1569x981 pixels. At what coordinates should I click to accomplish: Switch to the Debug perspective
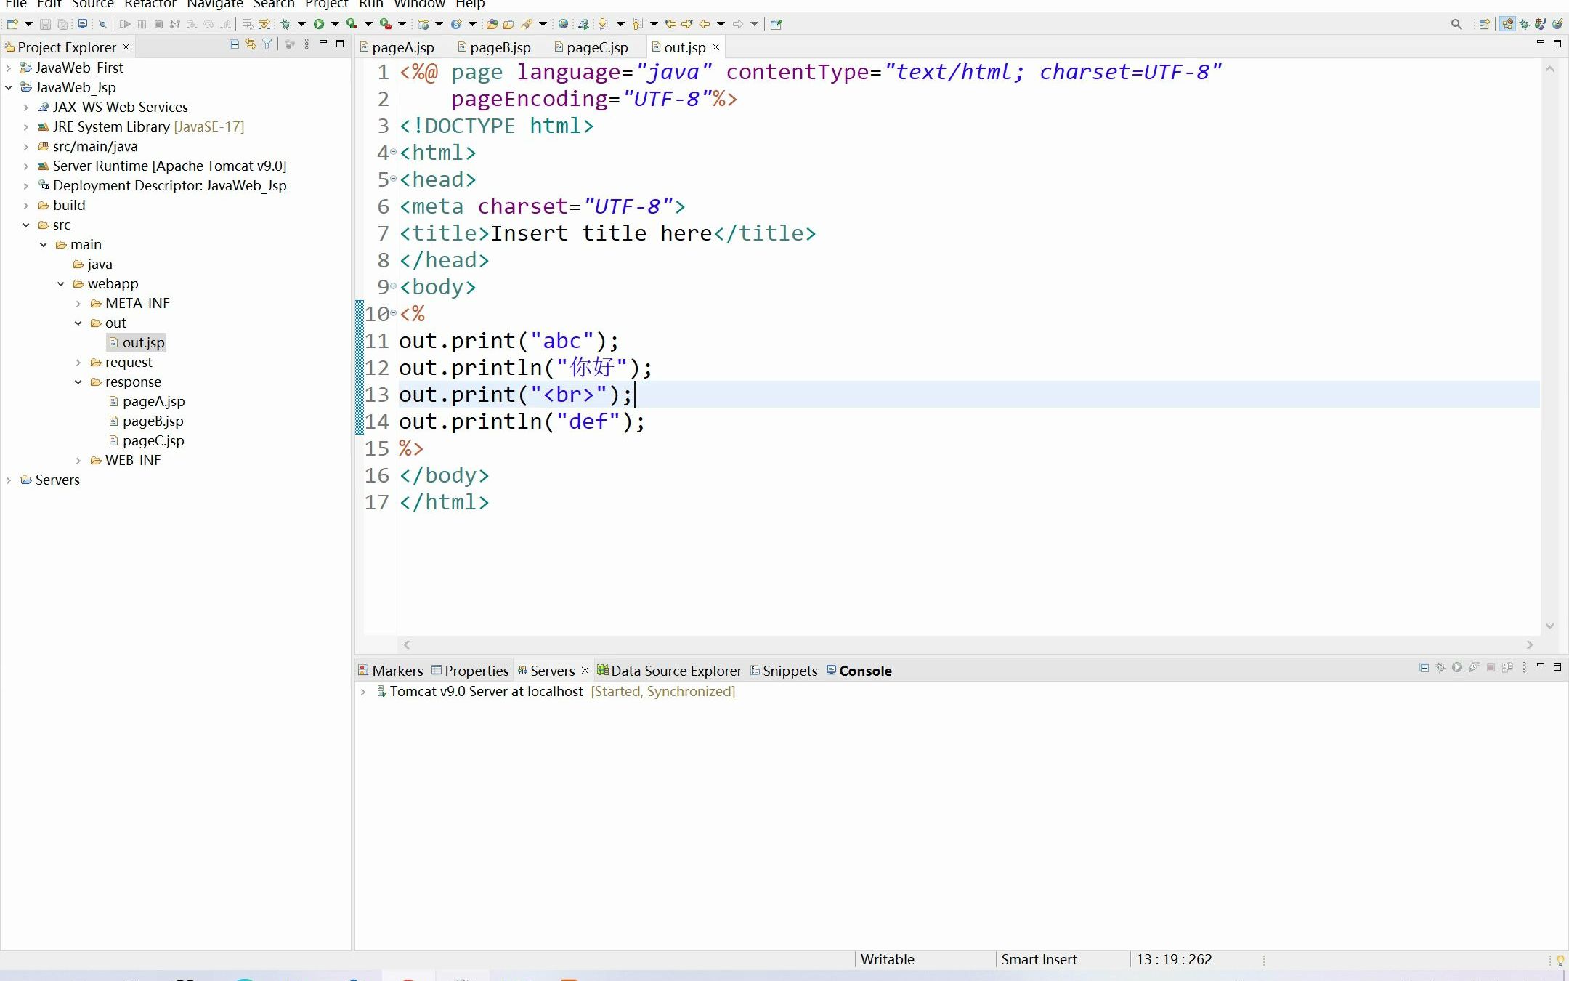click(1524, 24)
